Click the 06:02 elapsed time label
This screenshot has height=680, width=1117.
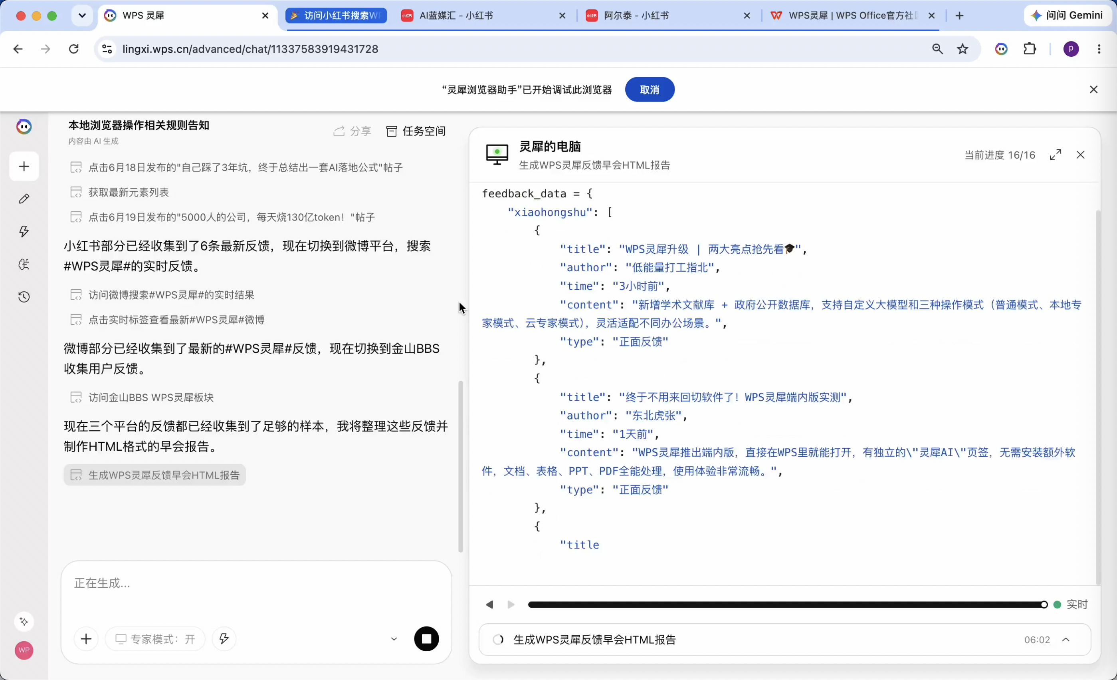coord(1037,640)
